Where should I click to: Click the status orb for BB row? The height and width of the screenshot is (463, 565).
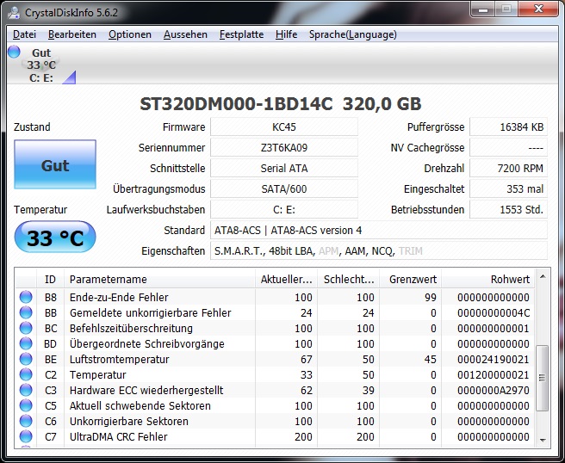26,312
